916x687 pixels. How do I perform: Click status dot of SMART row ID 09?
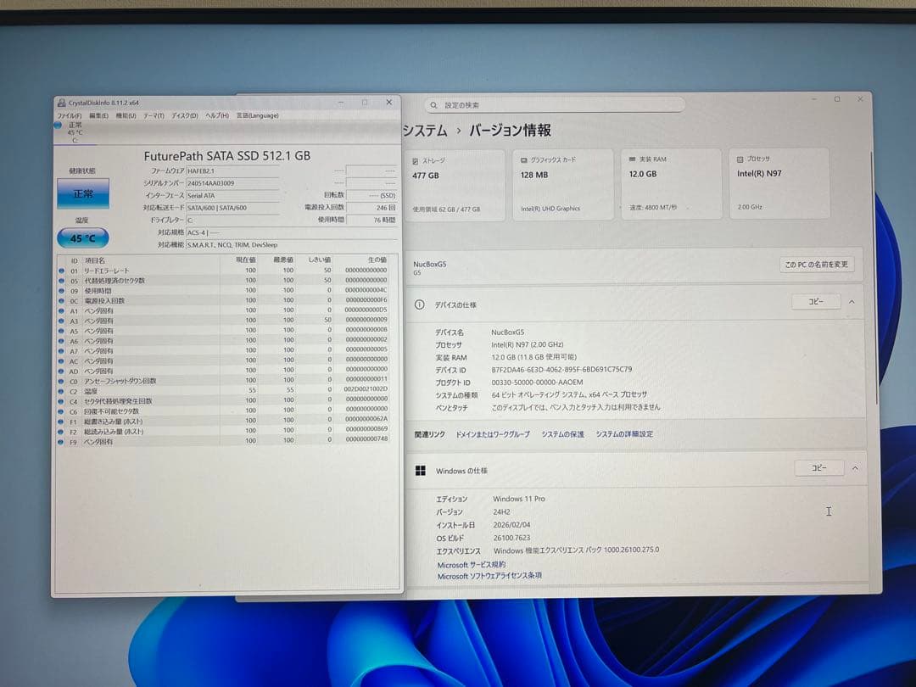tap(61, 290)
